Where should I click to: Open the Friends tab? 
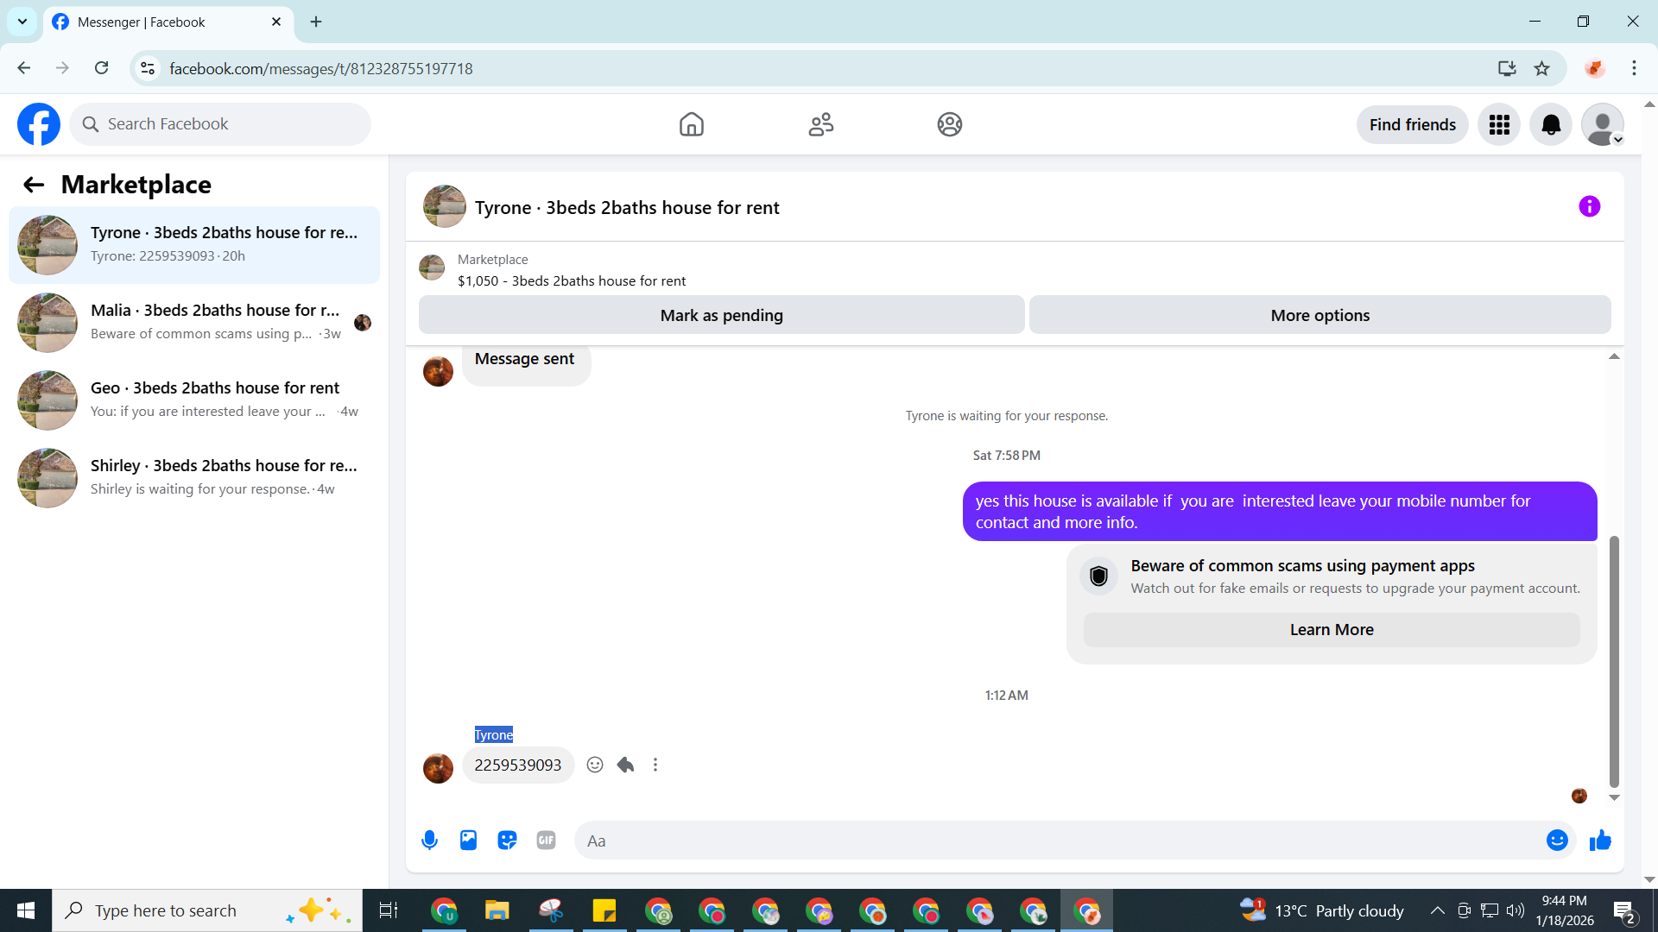click(x=820, y=125)
